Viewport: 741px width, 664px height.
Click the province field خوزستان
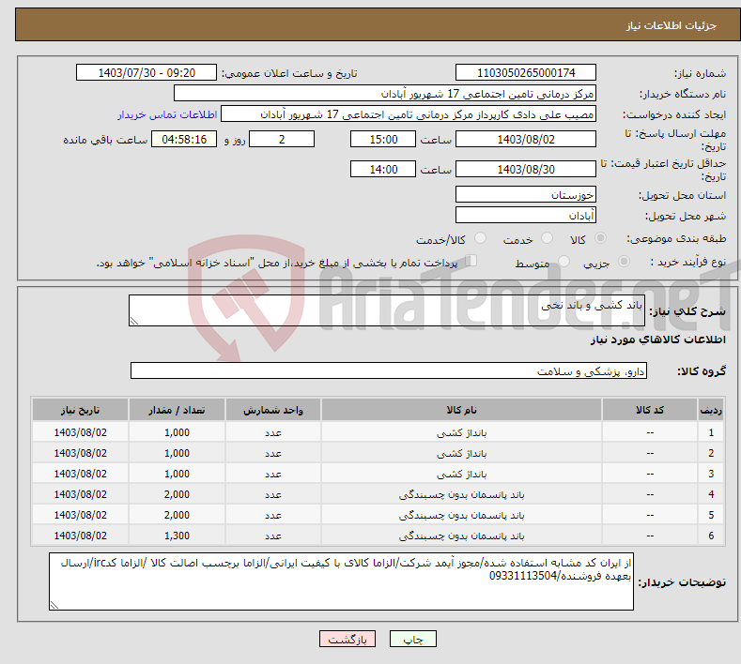click(x=526, y=194)
